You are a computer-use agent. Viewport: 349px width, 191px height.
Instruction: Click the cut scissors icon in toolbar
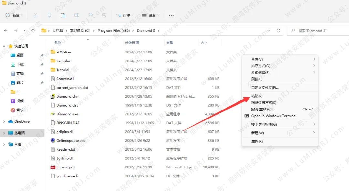coord(36,15)
